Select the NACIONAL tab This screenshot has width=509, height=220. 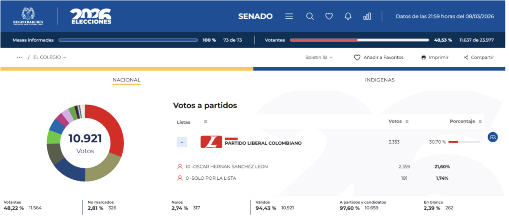[x=126, y=80]
